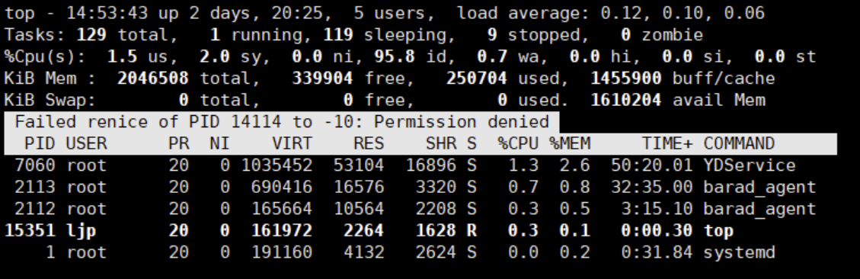Click the SHR column header
The width and height of the screenshot is (860, 279).
point(441,144)
